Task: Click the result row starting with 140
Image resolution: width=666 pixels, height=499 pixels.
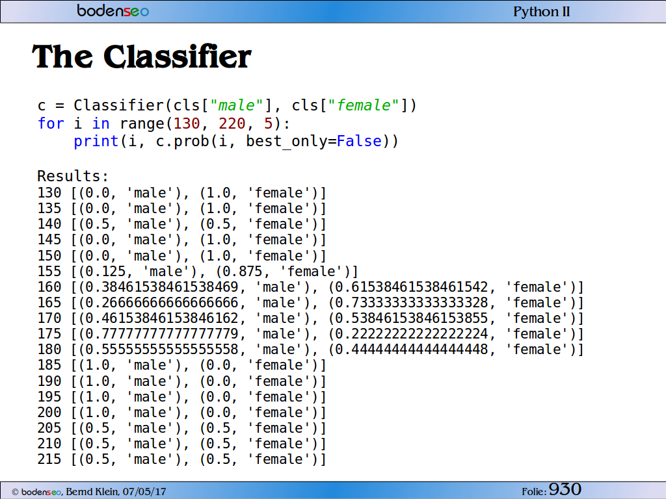Action: coord(182,224)
